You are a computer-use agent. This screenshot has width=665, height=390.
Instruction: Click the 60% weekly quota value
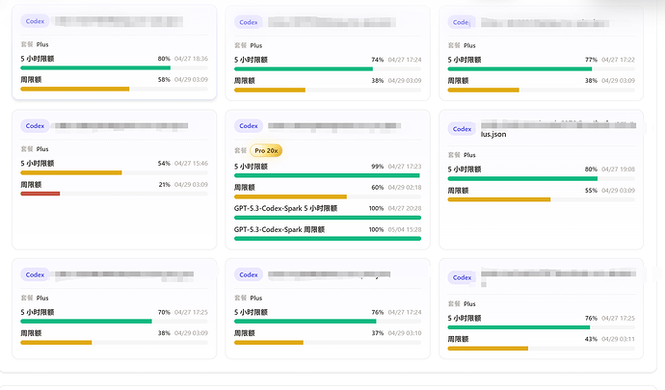pyautogui.click(x=378, y=188)
